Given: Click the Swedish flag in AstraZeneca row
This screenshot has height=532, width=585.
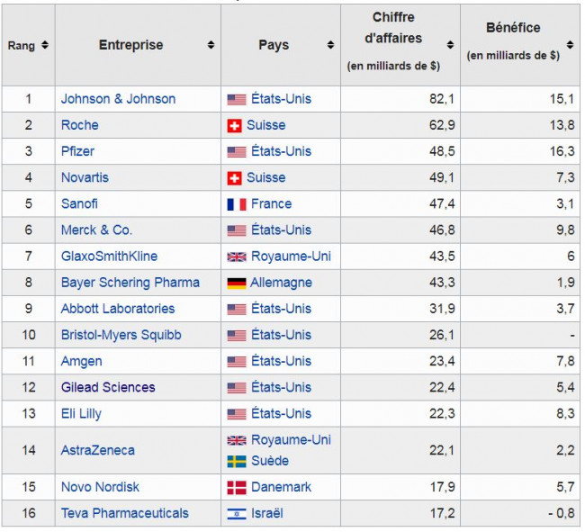Looking at the screenshot, I should (237, 462).
